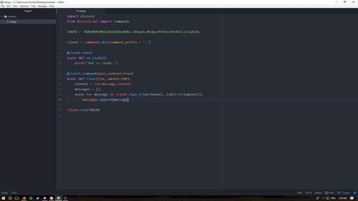358x201 pixels.
Task: Open the Find menu
Action: tap(34, 6)
